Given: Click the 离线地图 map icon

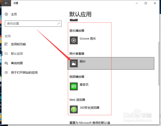Looking at the screenshot, I should click(6, 63).
